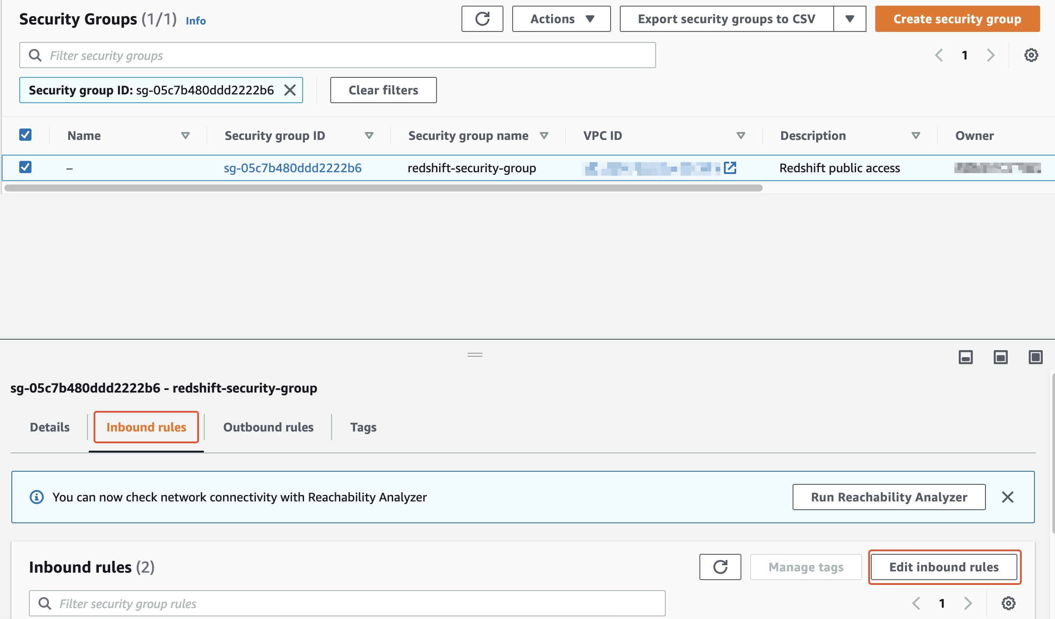Open sg-05c7b480ddd2222b6 security group link
The image size is (1055, 619).
293,168
